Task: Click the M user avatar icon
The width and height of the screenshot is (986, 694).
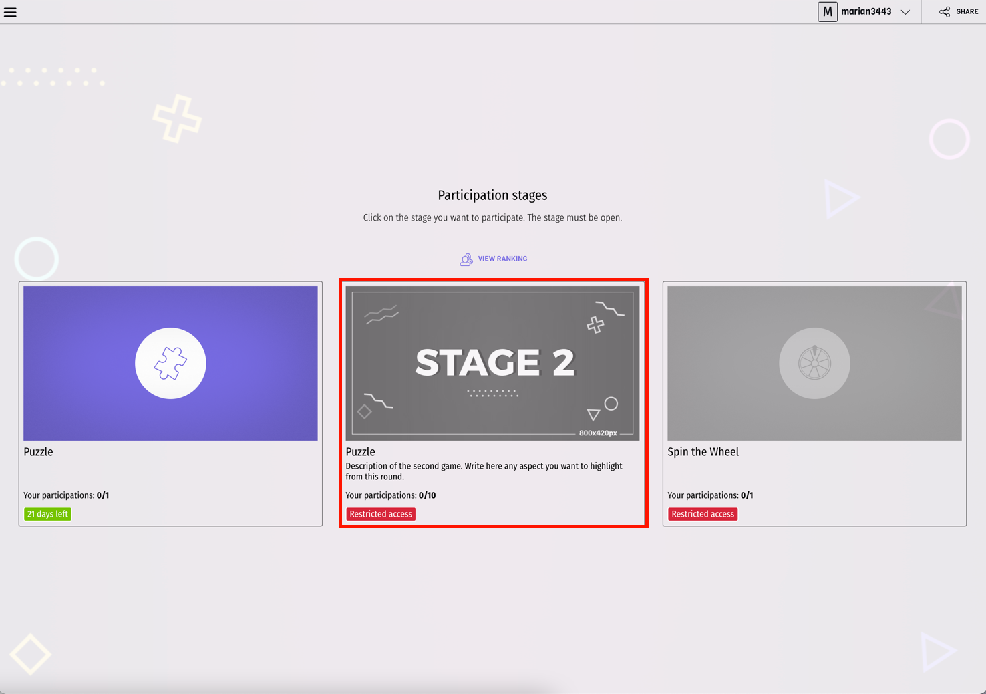Action: click(827, 12)
